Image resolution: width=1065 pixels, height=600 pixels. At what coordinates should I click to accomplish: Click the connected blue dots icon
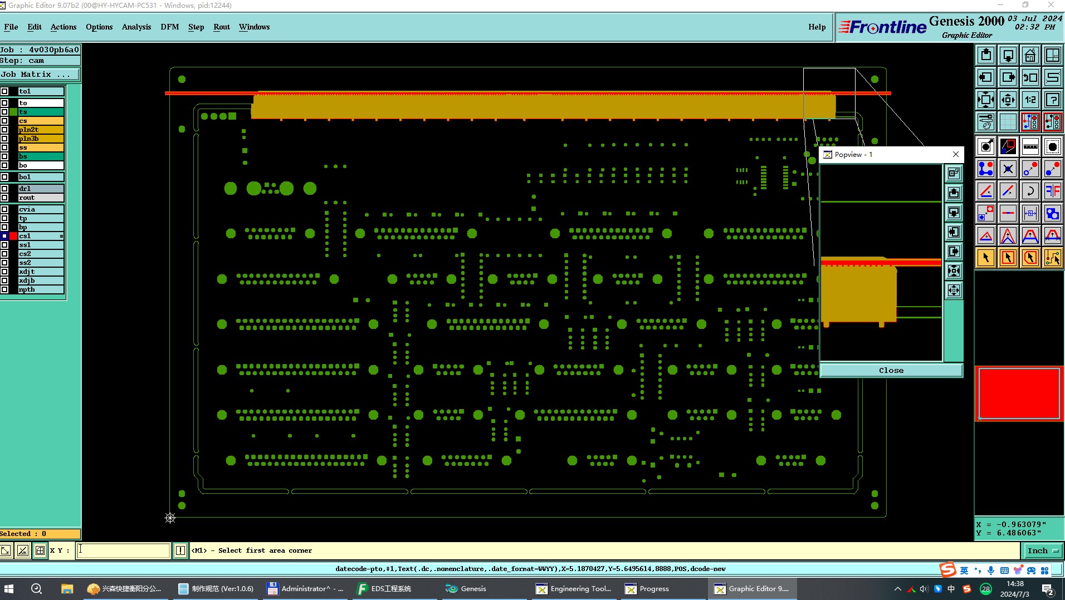[986, 169]
